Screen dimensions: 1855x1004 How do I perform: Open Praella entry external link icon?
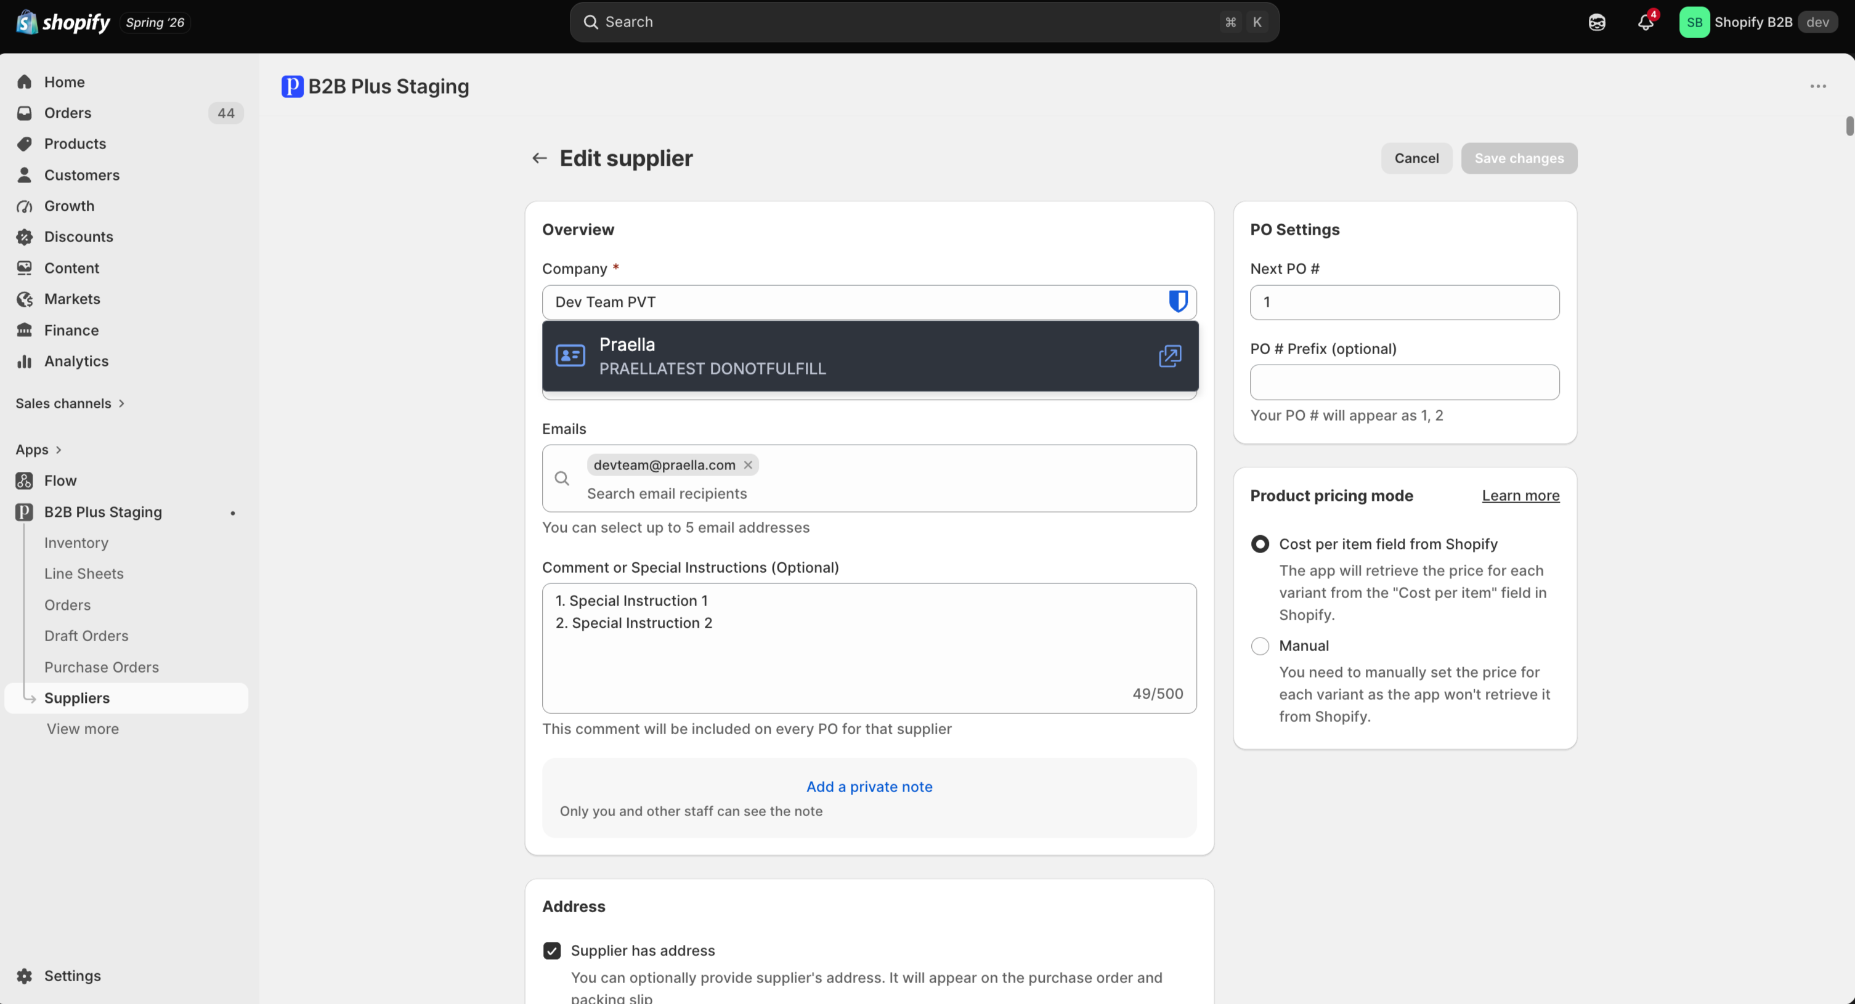(x=1169, y=355)
